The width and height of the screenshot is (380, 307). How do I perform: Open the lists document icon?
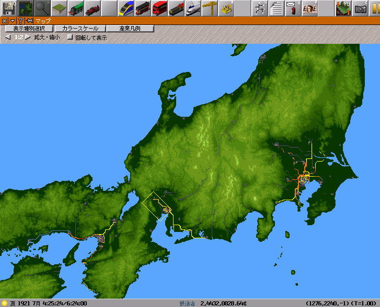tap(277, 8)
